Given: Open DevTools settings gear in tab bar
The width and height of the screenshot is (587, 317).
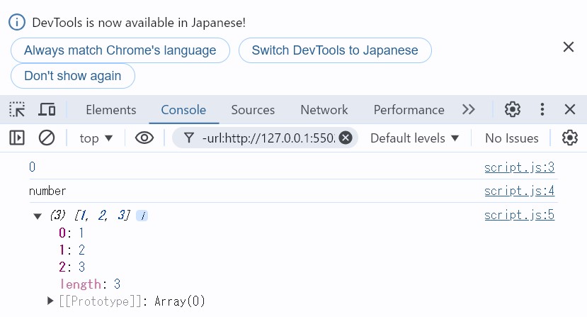Looking at the screenshot, I should coord(512,109).
